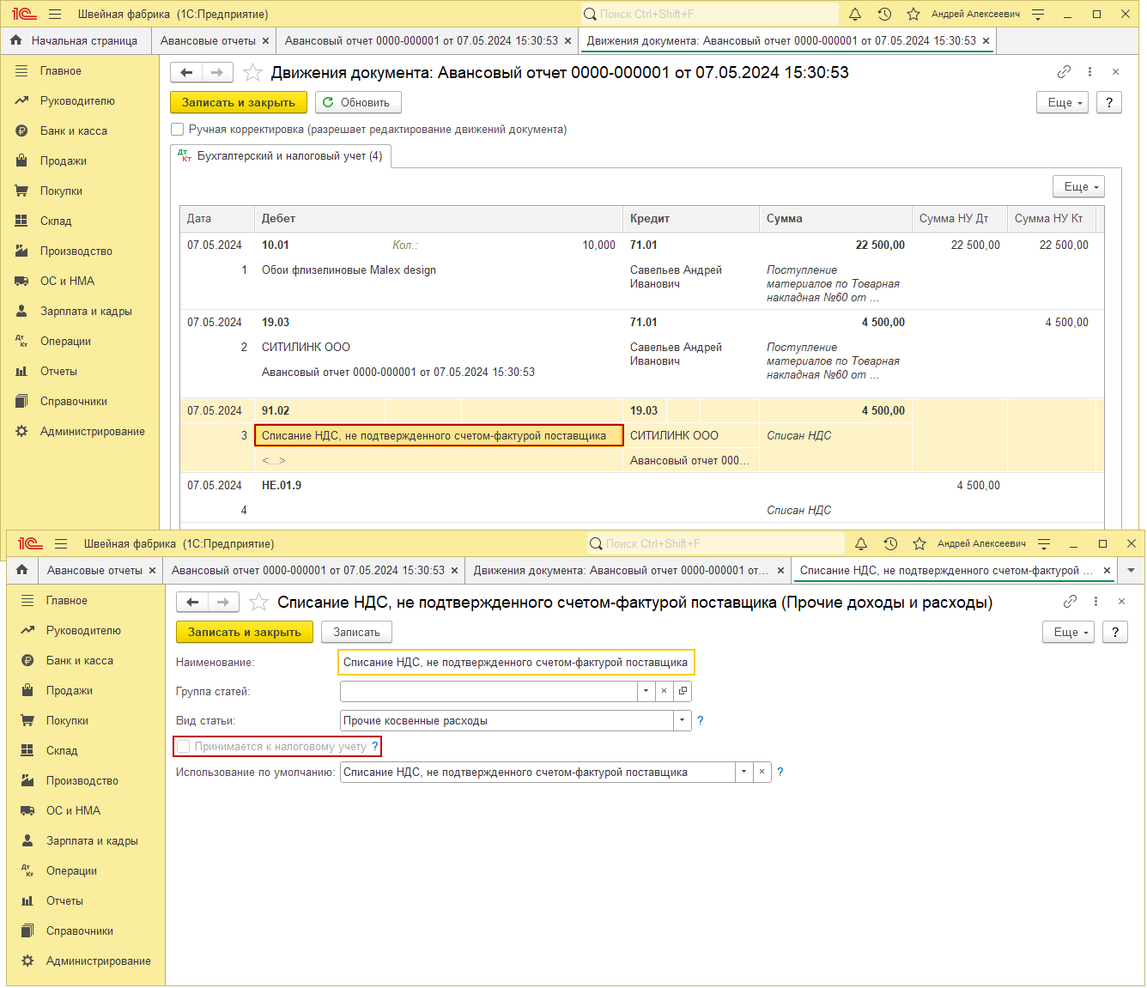Open Справочники in the bottom window sidebar

[x=80, y=930]
